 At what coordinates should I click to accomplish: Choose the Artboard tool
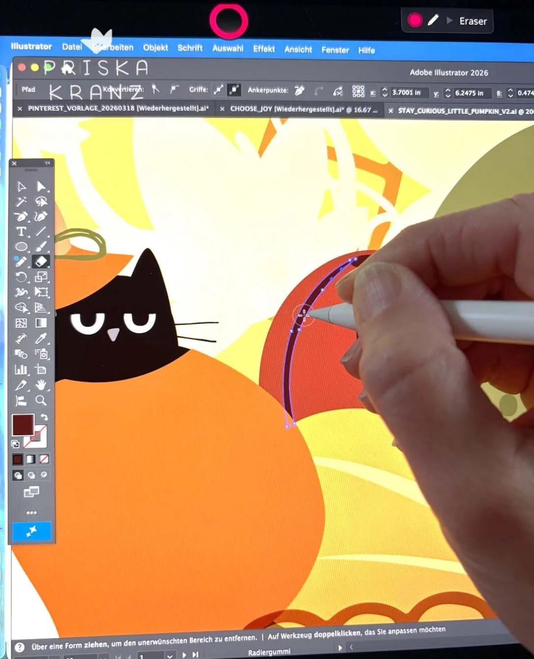pos(41,369)
